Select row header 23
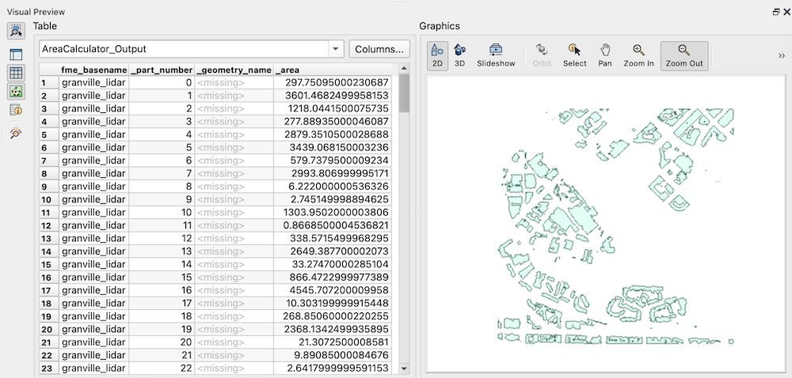Image resolution: width=792 pixels, height=378 pixels. [x=49, y=369]
